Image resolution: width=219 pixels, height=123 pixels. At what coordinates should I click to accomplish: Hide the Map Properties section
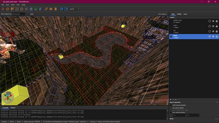coord(217,102)
